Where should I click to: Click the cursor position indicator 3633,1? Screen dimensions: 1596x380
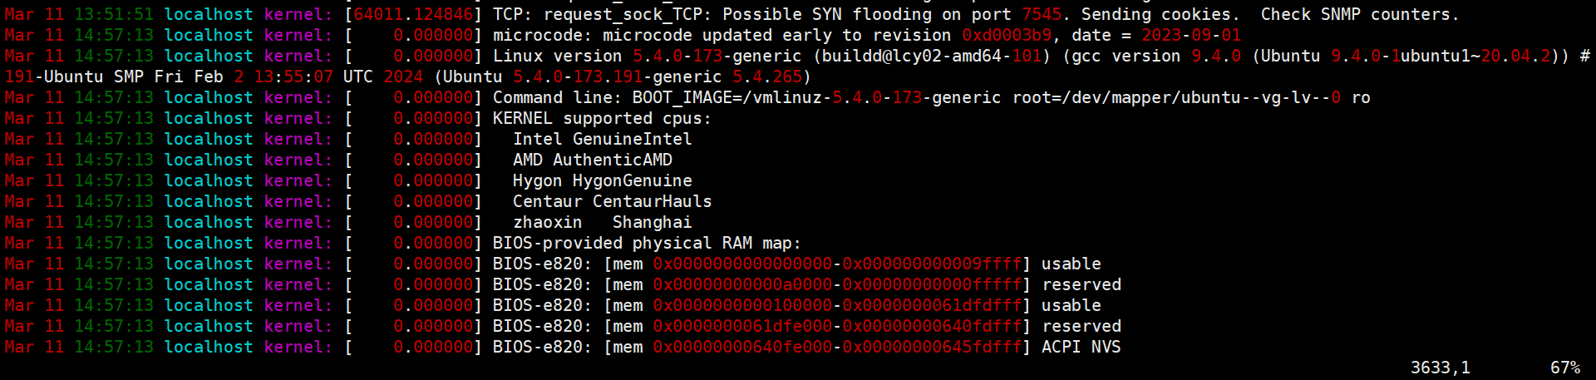coord(1440,368)
